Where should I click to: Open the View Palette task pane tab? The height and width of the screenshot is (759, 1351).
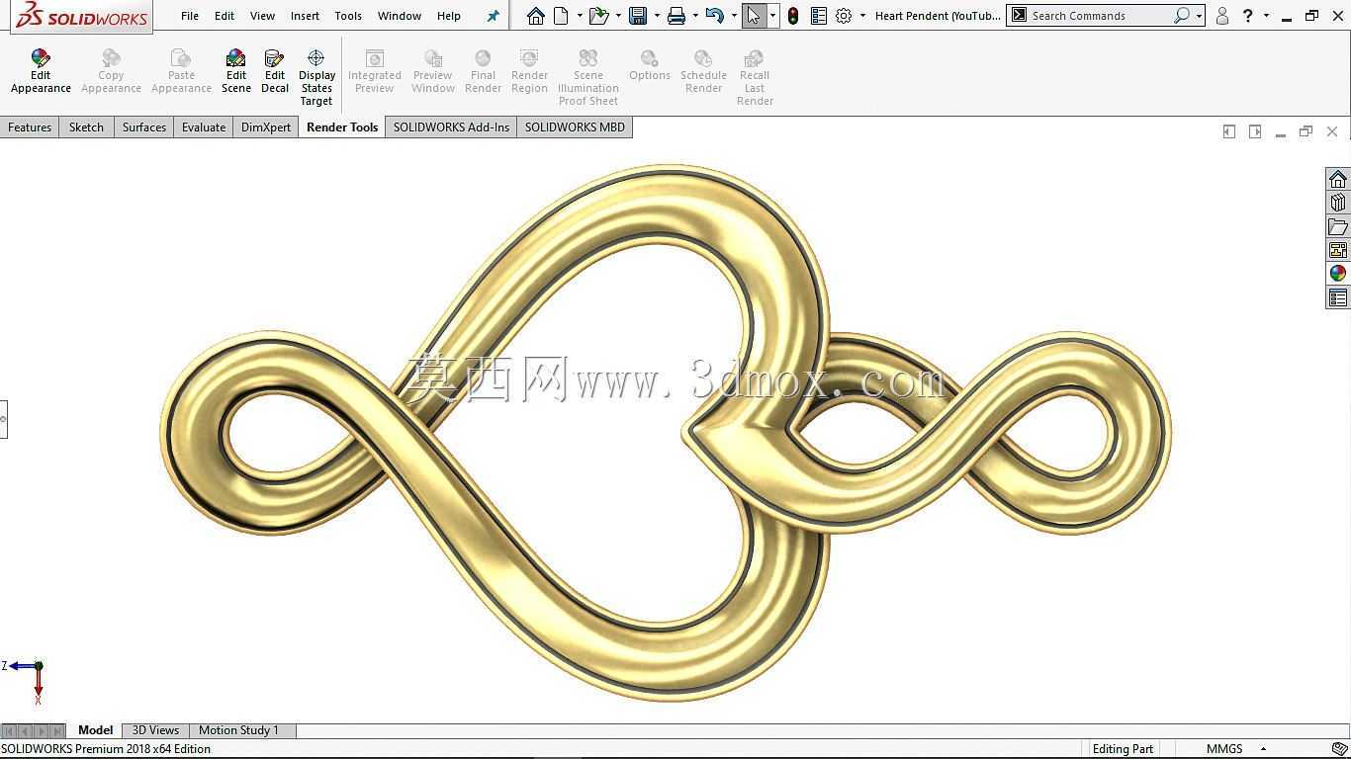[x=1338, y=250]
